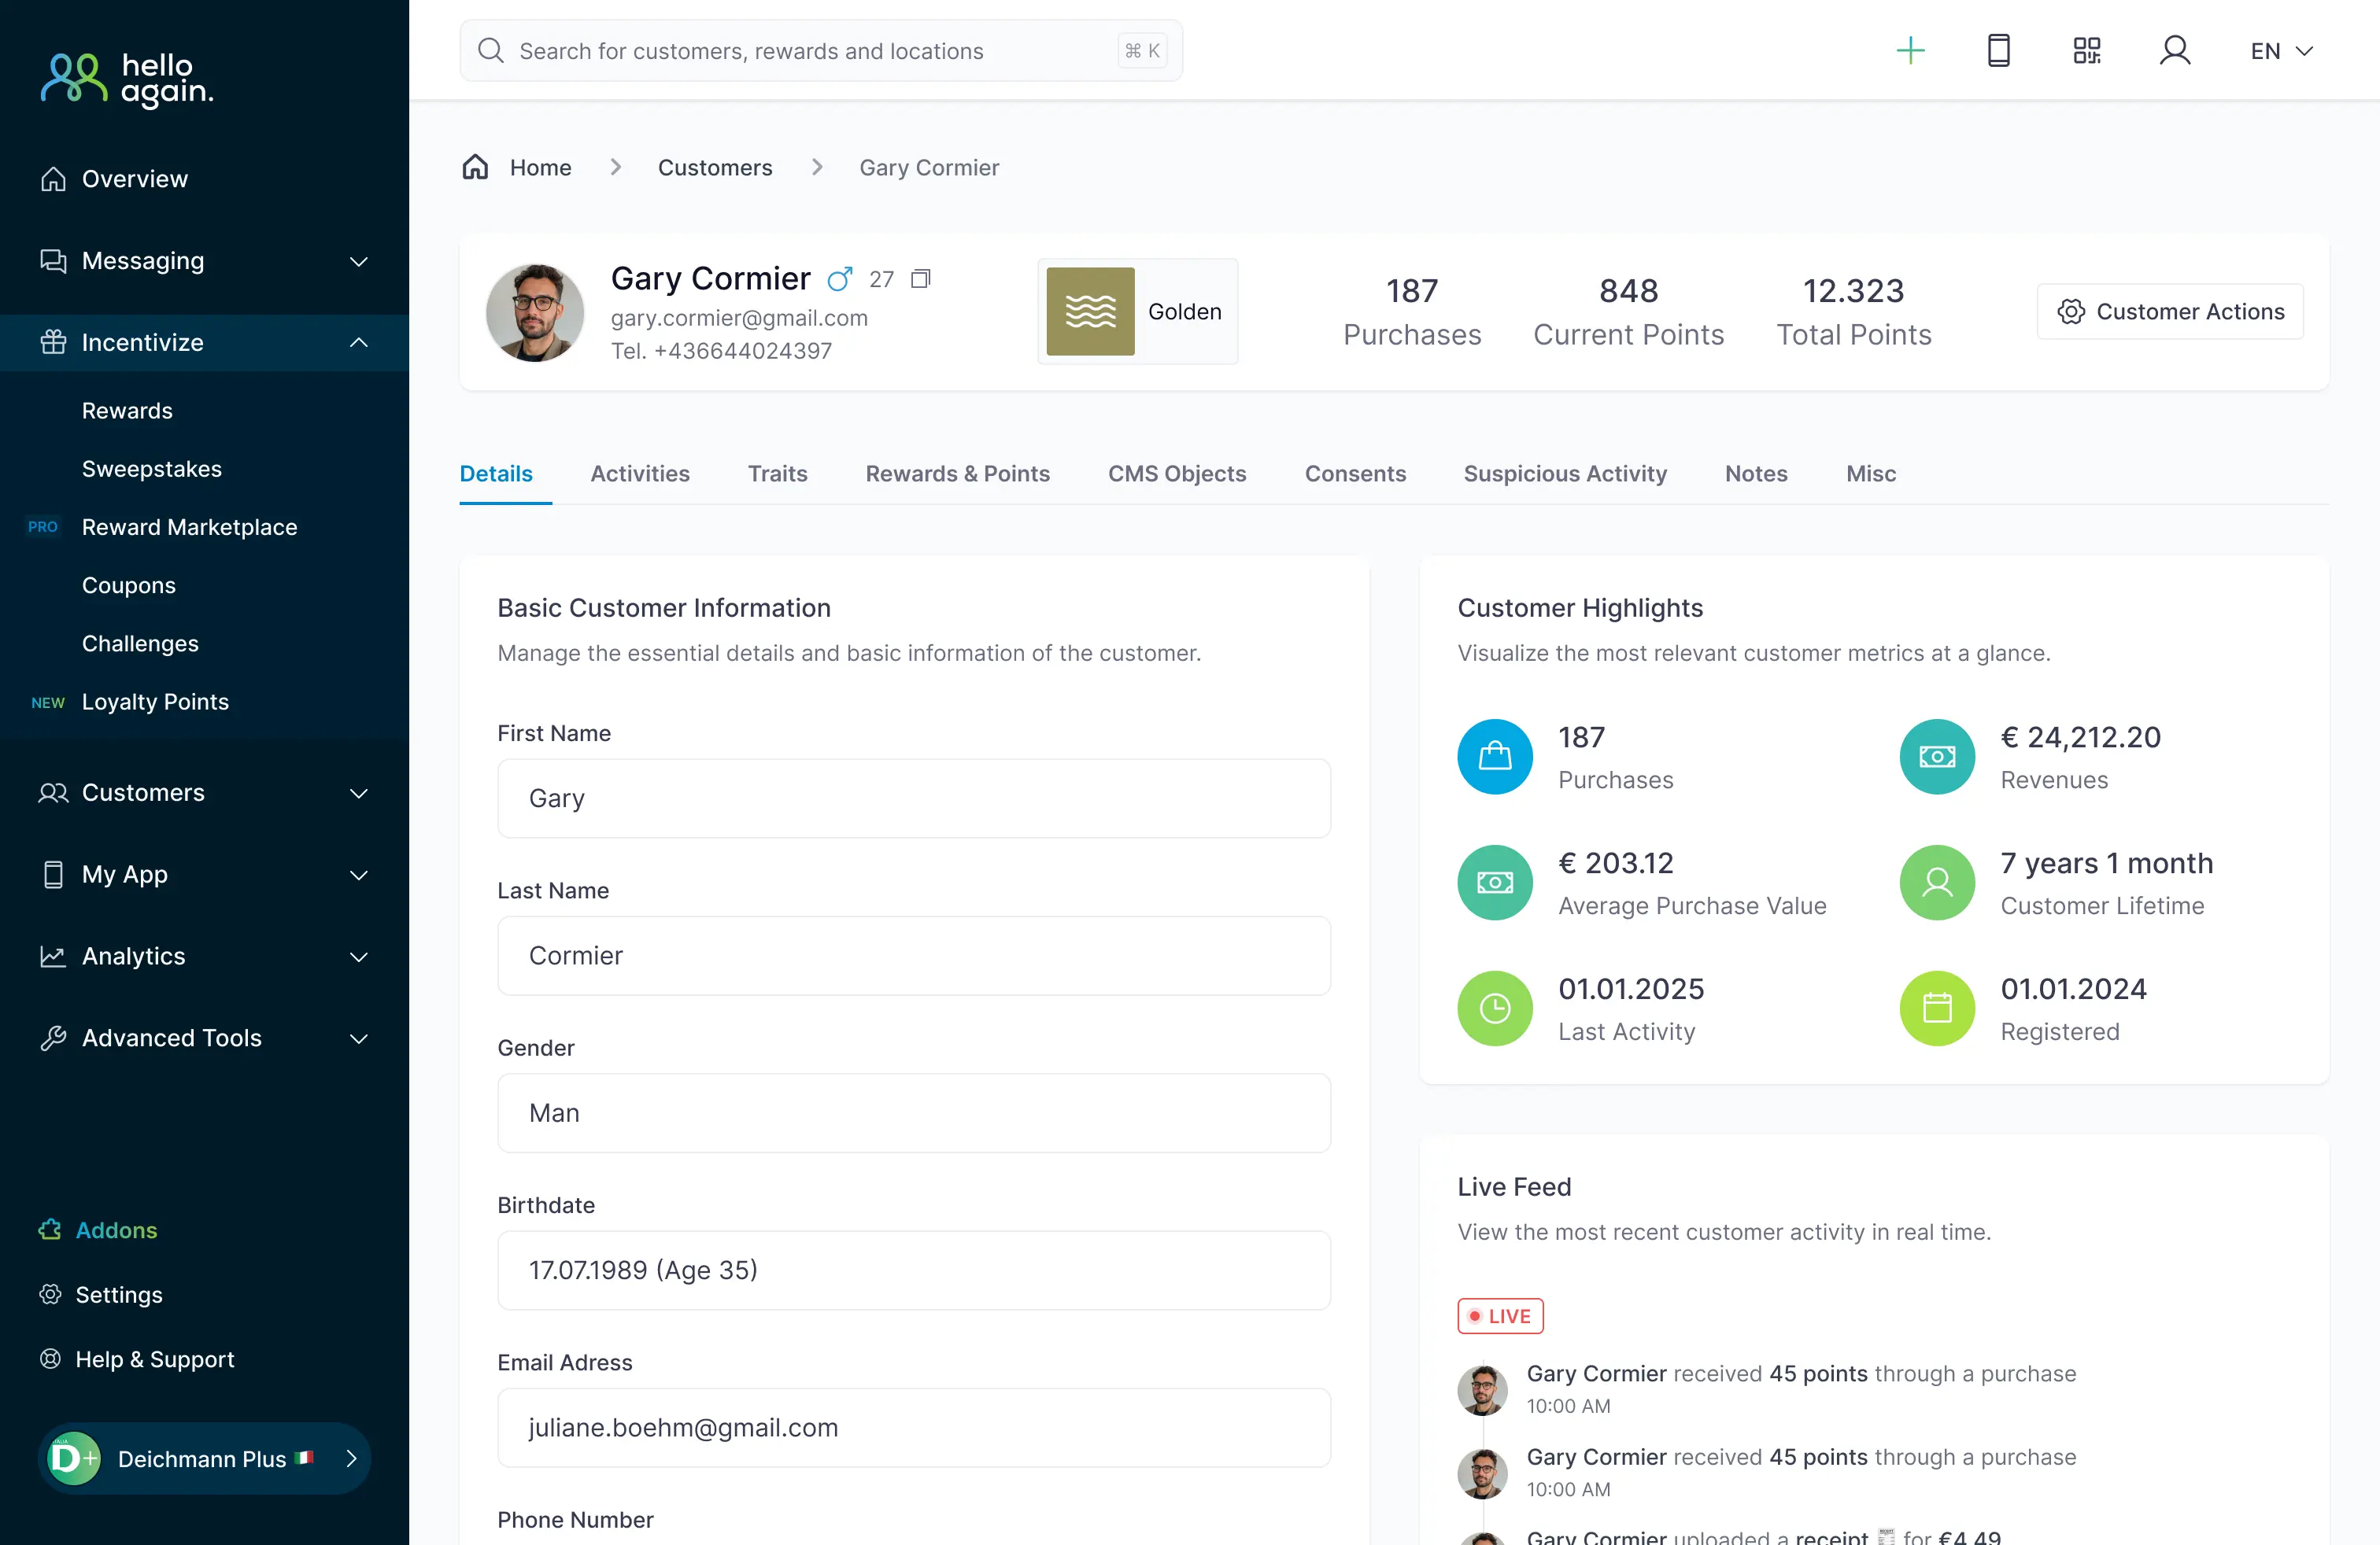Click the mobile app preview icon
2380x1545 pixels.
pyautogui.click(x=1998, y=50)
